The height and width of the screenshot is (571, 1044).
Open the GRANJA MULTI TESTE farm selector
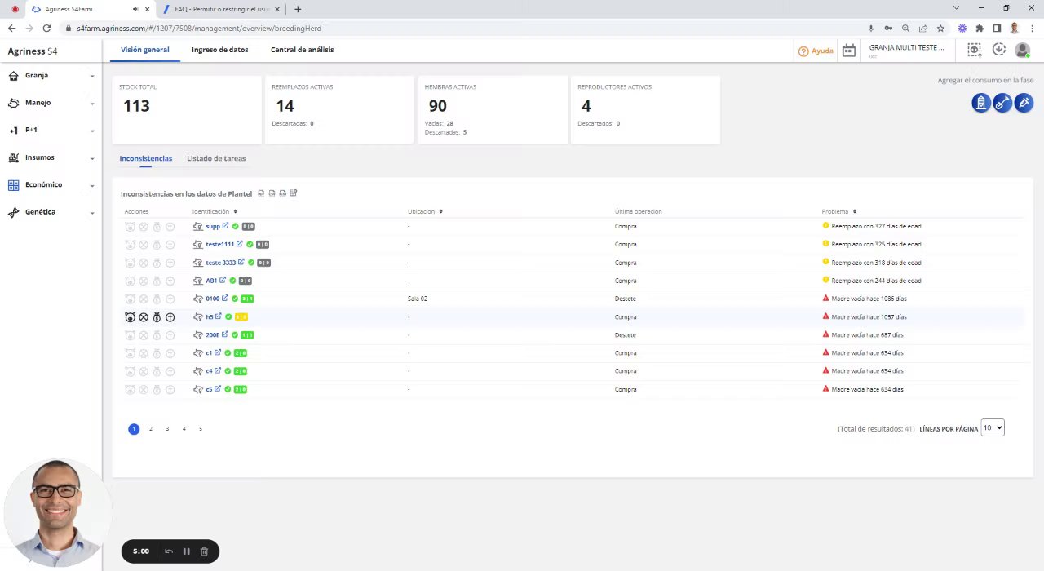(x=906, y=48)
